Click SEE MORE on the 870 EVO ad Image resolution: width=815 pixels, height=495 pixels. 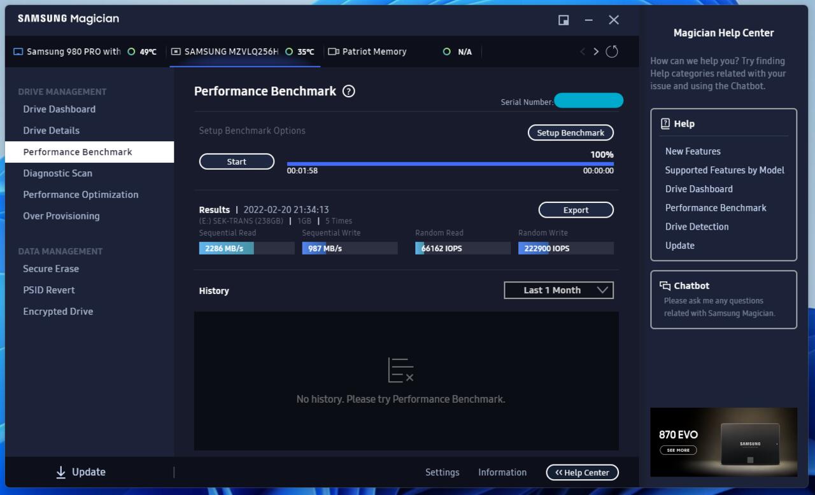678,450
